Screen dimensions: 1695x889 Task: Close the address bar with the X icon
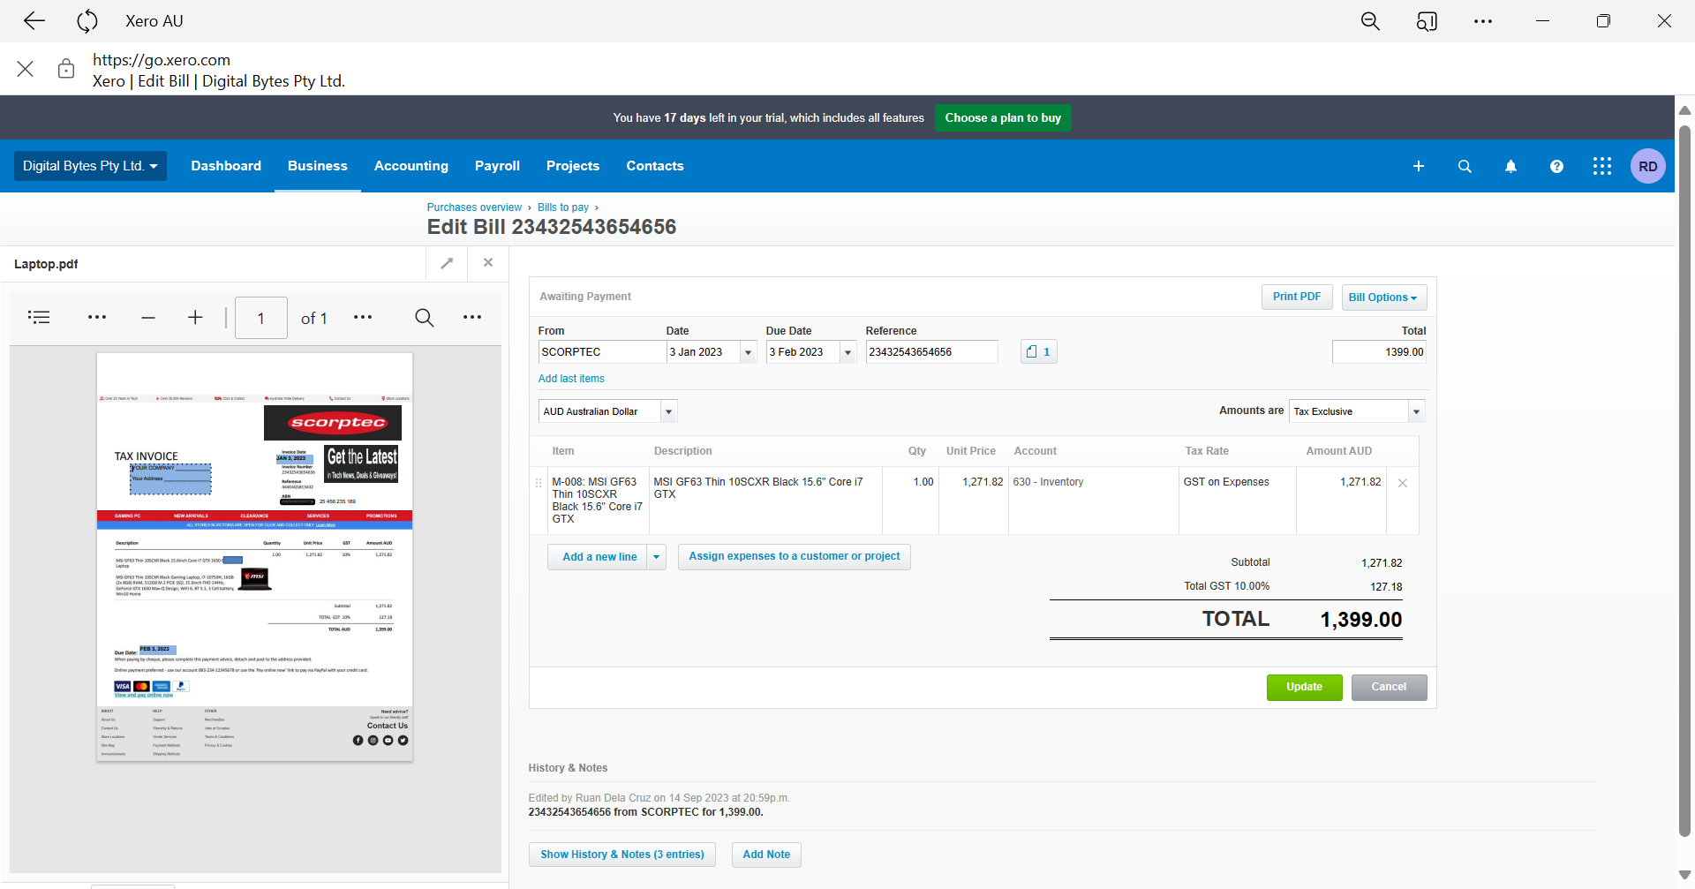click(26, 69)
